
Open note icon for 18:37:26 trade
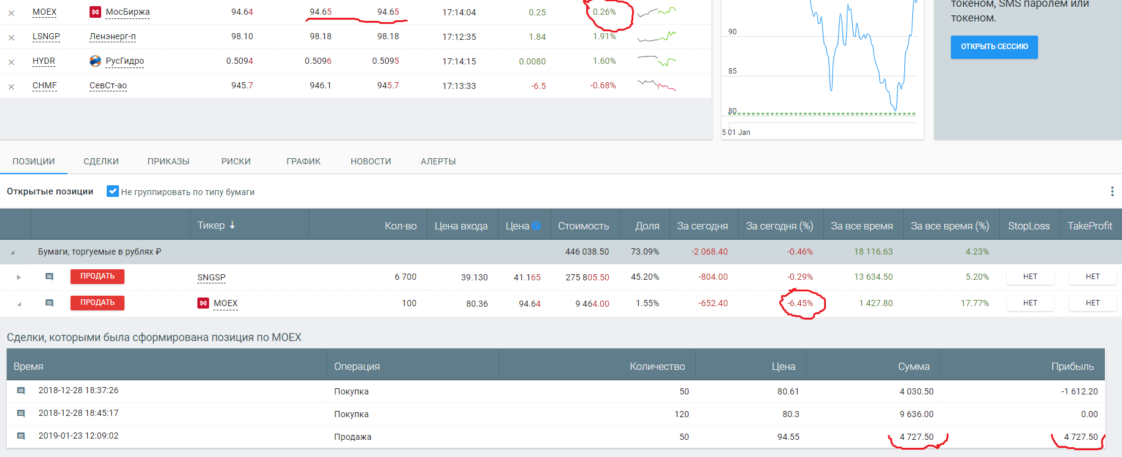tap(21, 391)
